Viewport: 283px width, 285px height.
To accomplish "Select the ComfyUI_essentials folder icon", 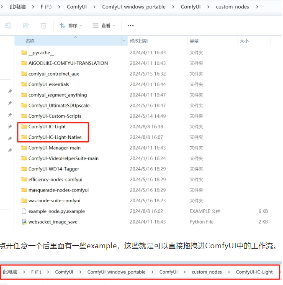I will [24, 84].
